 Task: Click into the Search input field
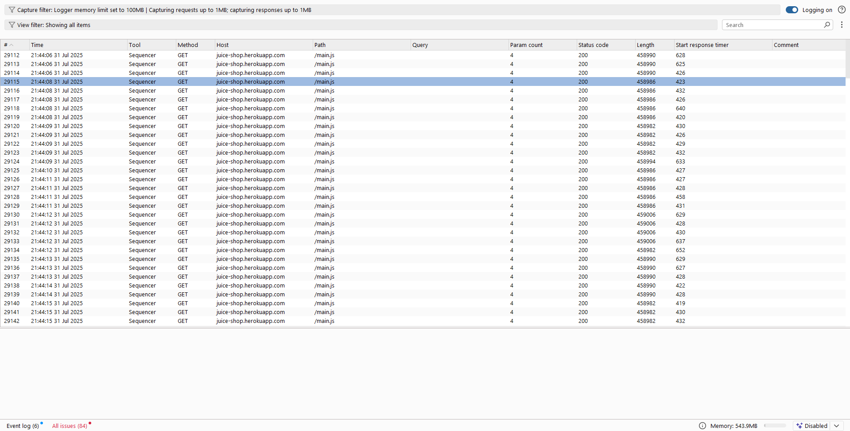[x=773, y=25]
